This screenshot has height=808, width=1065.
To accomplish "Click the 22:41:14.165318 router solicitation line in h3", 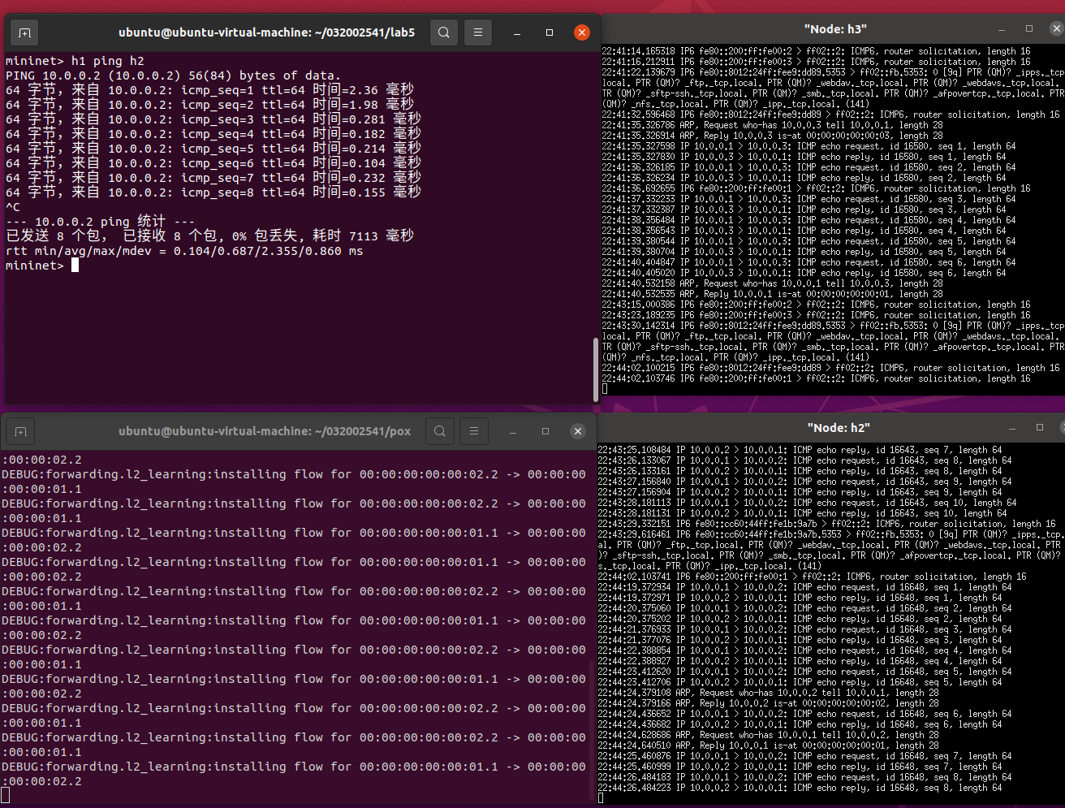I will click(816, 51).
